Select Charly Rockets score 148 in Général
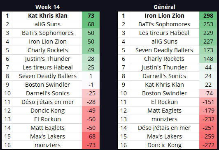219x150 pixels. coord(208,59)
